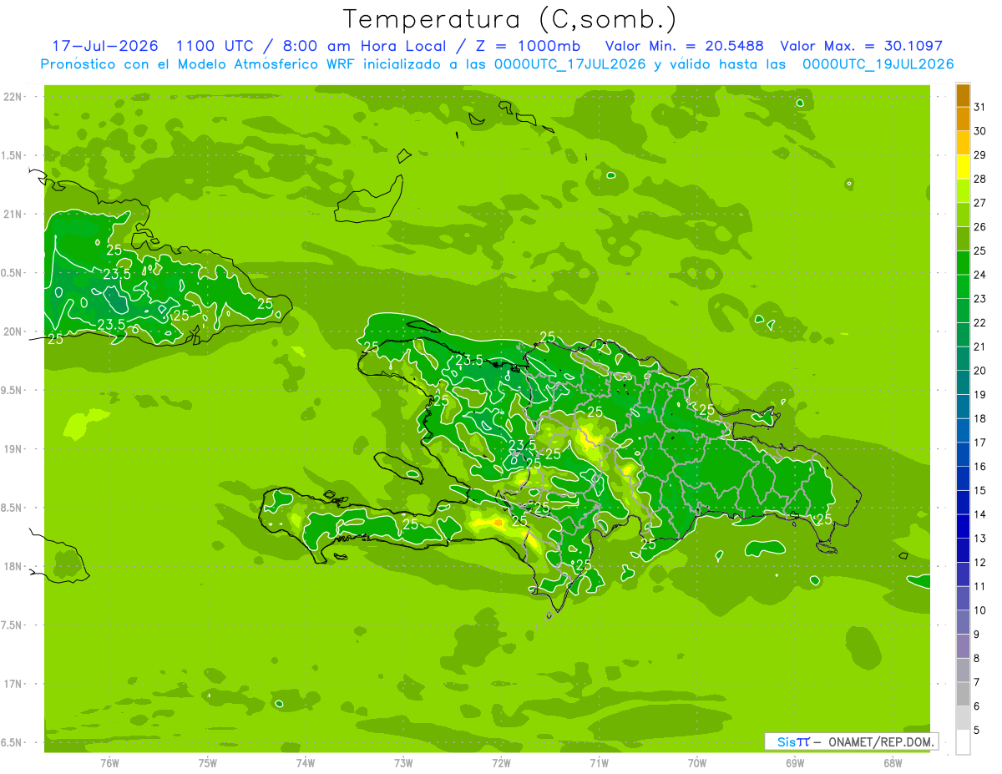Image resolution: width=1002 pixels, height=774 pixels.
Task: Pick the yellow swatch between 28 and 29
Action: coord(963,166)
